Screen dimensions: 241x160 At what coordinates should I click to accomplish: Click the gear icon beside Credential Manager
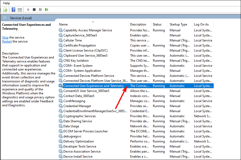(61, 106)
